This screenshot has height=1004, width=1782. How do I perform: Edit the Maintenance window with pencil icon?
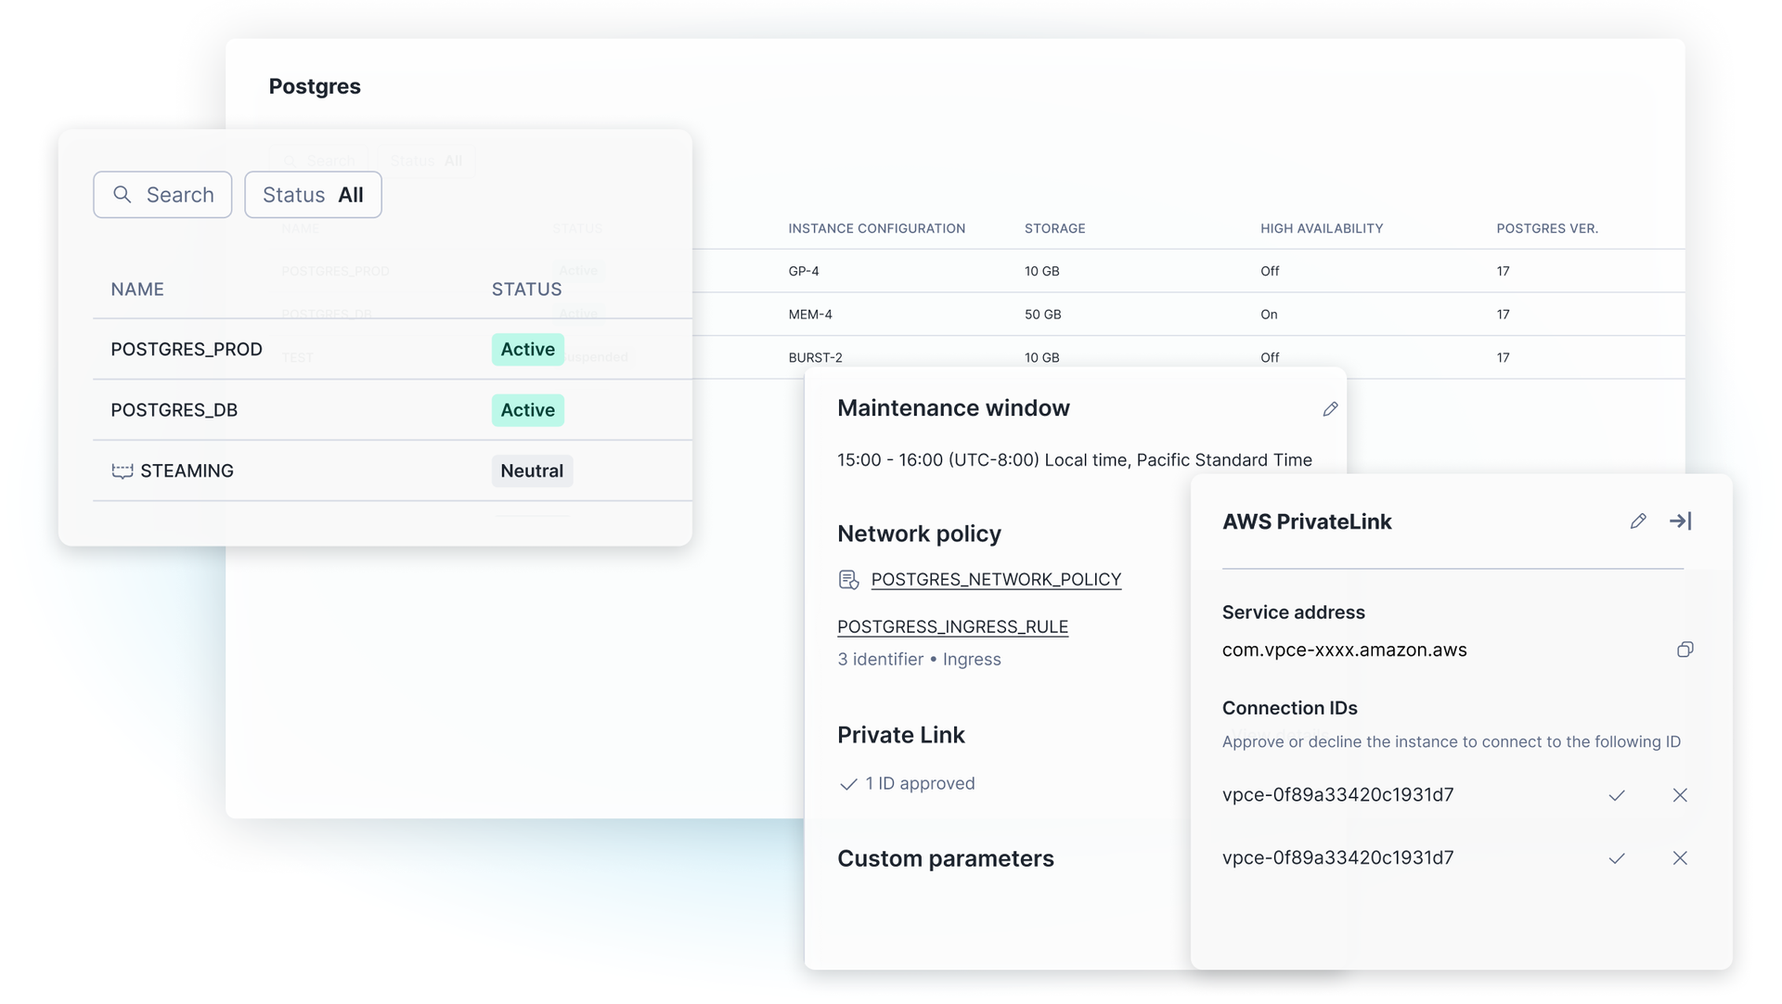[x=1330, y=409]
